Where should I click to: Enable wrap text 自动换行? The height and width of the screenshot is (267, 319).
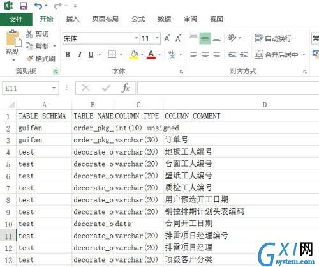pyautogui.click(x=273, y=38)
